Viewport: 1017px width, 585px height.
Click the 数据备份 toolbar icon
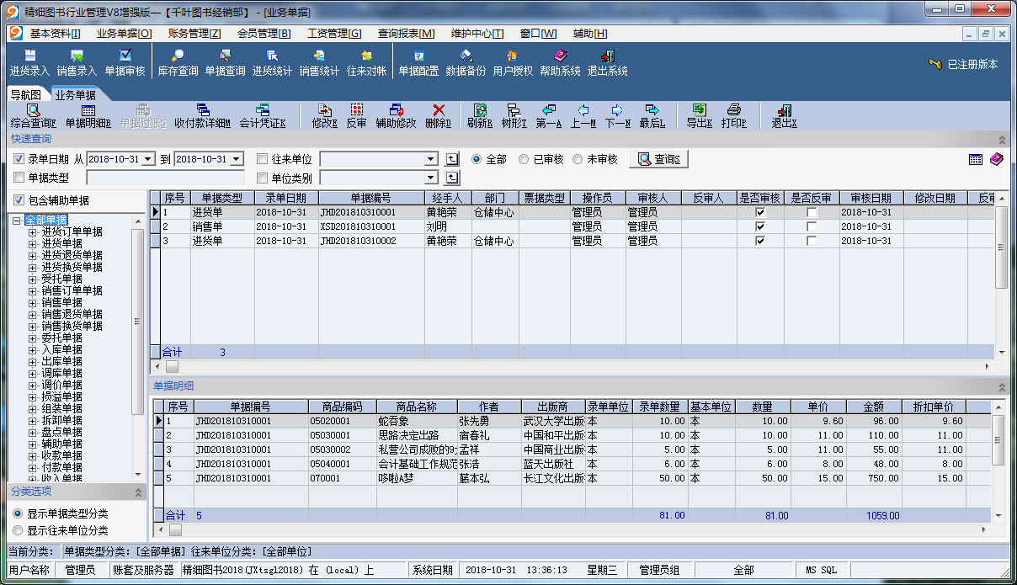click(x=466, y=63)
